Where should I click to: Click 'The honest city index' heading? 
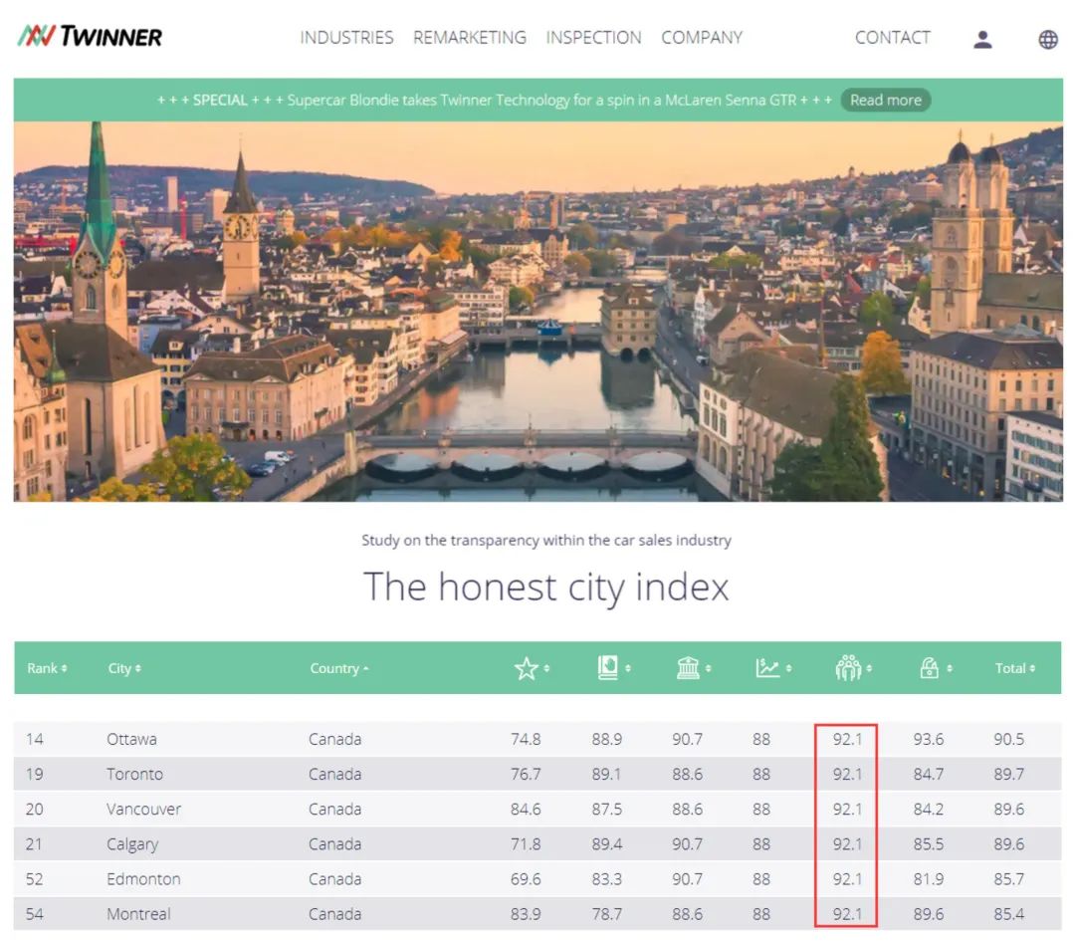(545, 588)
